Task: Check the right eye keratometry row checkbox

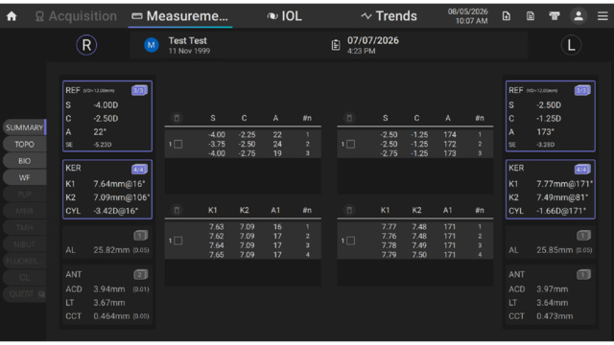Action: click(x=178, y=241)
